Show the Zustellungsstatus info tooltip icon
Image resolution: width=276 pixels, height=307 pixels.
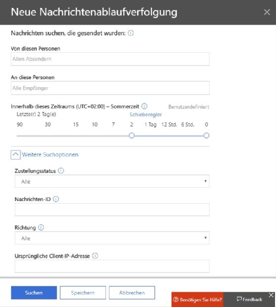point(61,171)
